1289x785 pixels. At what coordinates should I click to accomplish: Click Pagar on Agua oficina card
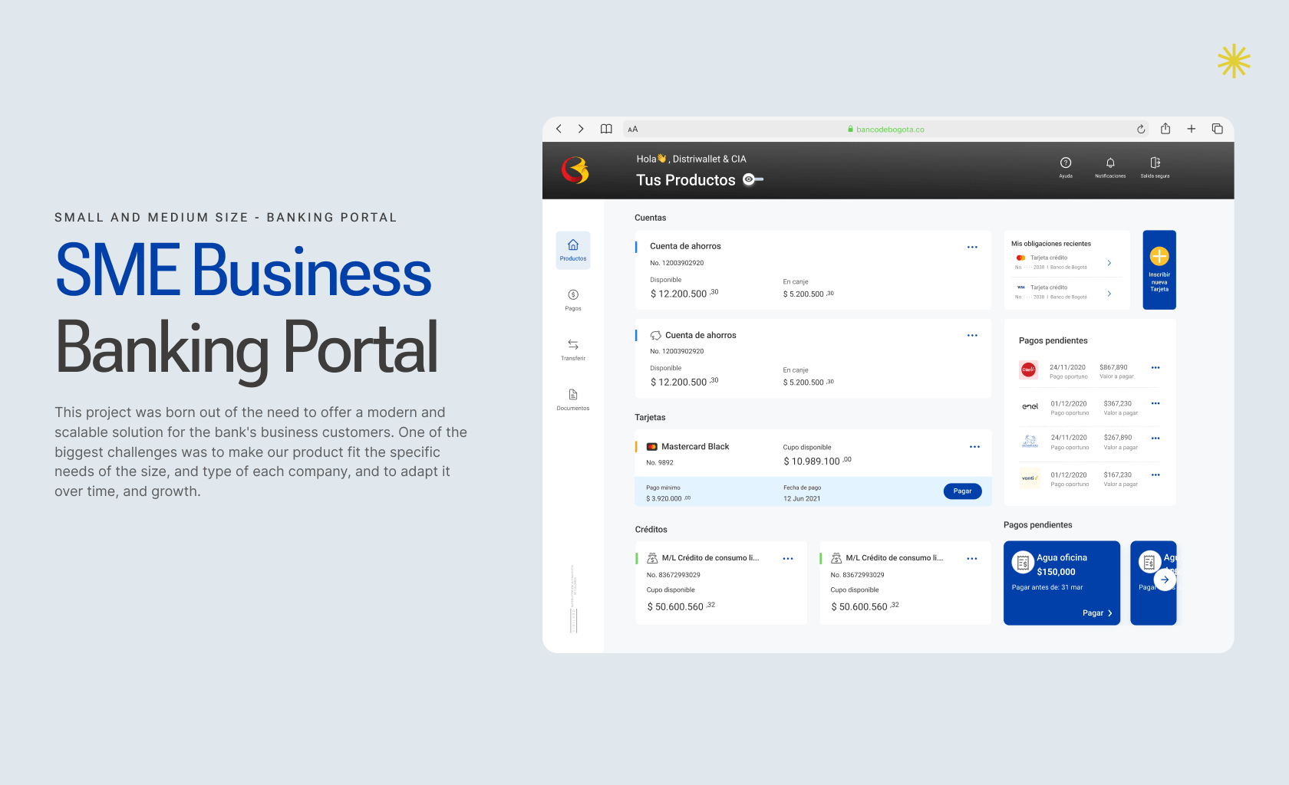[x=1096, y=613]
